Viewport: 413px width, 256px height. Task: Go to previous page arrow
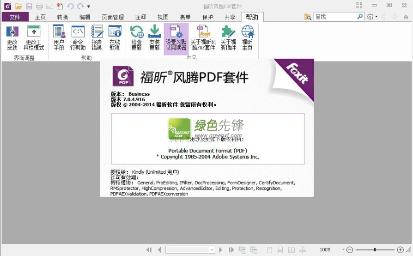159,250
